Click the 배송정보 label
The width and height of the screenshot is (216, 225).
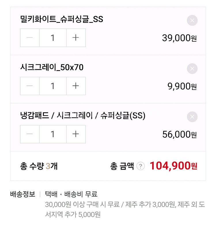click(x=23, y=194)
